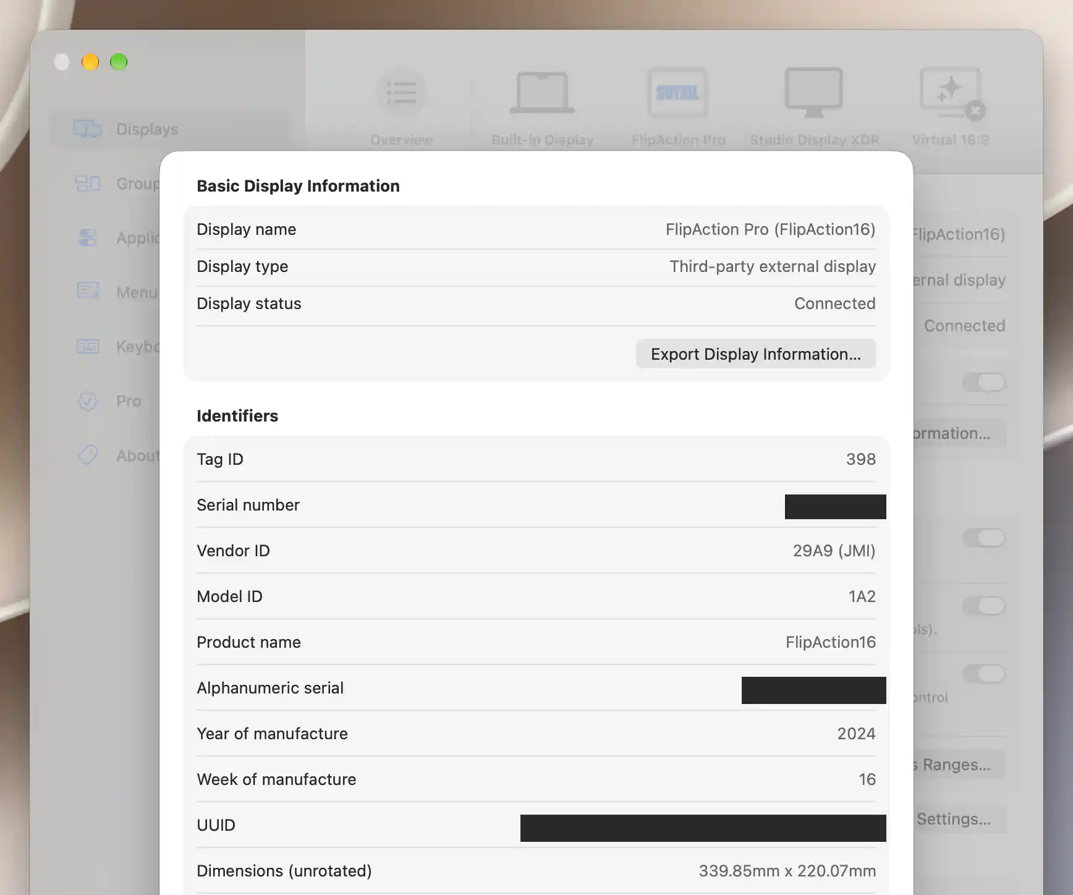Select the FlipAction Pro display icon
Viewport: 1073px width, 895px height.
pos(677,93)
